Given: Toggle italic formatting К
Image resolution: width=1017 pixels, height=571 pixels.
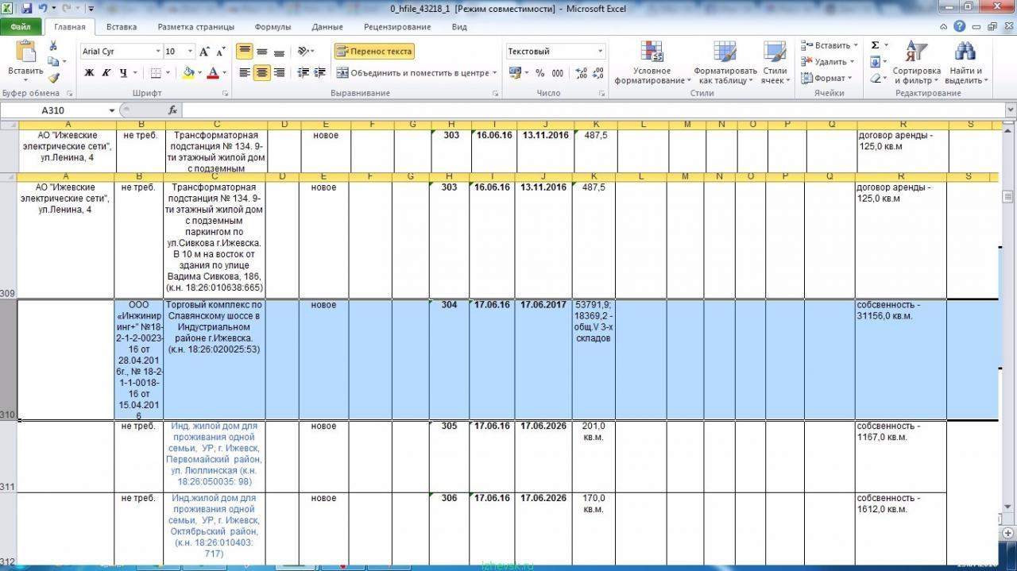Looking at the screenshot, I should (106, 73).
